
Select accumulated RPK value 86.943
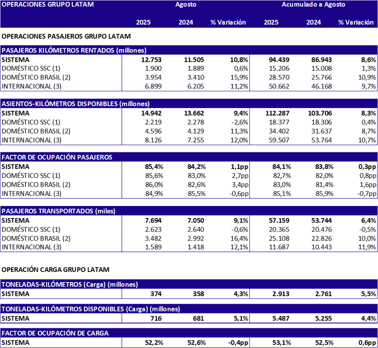coord(322,60)
